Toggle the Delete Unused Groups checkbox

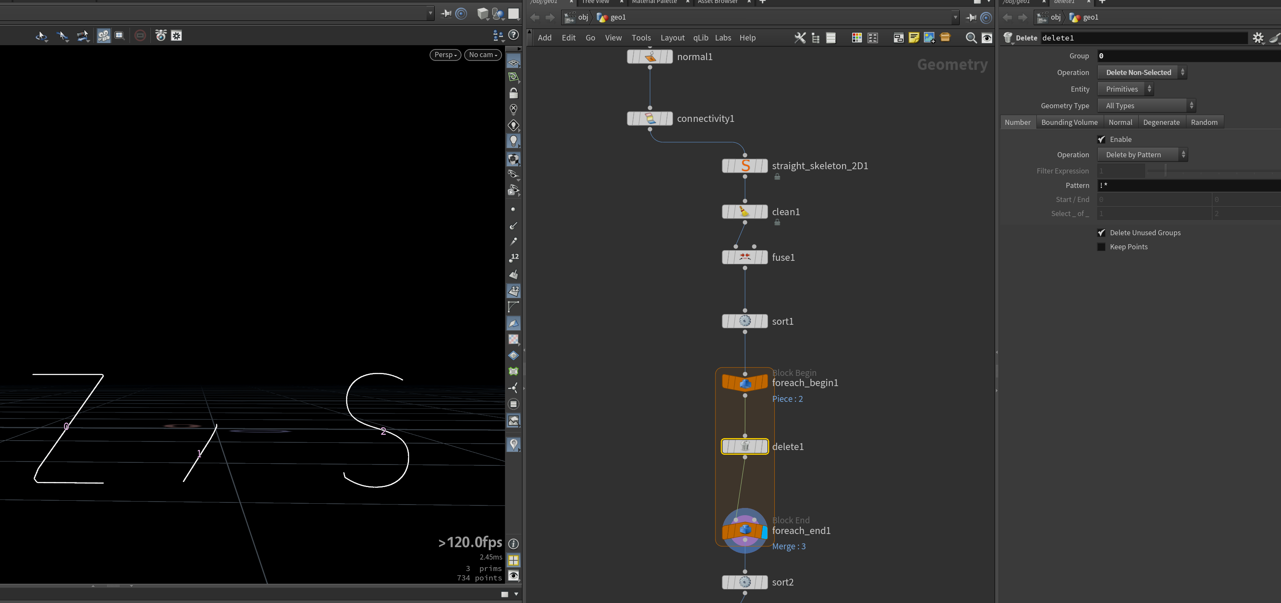click(x=1101, y=233)
